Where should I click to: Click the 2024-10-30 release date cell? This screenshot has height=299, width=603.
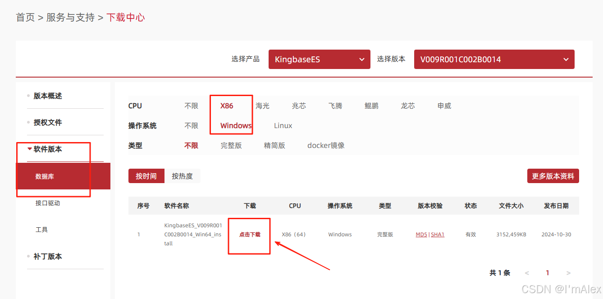click(556, 235)
